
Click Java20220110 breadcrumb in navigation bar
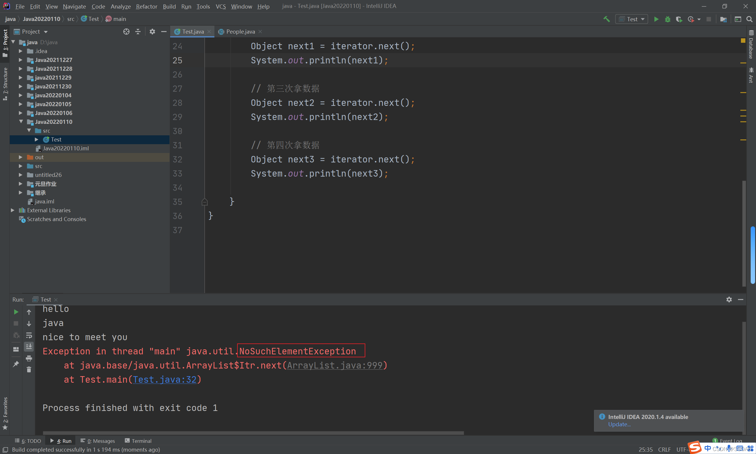pyautogui.click(x=41, y=19)
